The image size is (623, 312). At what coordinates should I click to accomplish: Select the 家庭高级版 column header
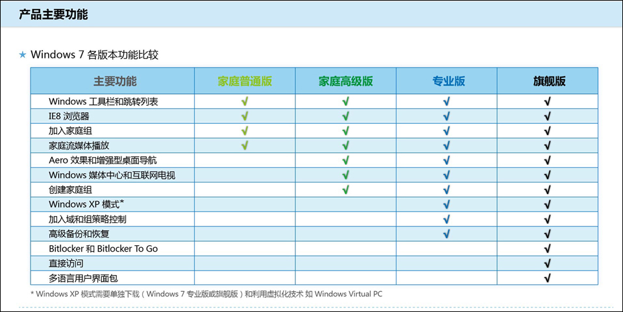(346, 81)
